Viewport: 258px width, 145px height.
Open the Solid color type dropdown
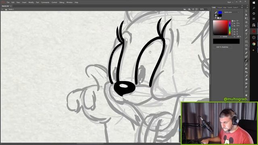click(x=231, y=12)
